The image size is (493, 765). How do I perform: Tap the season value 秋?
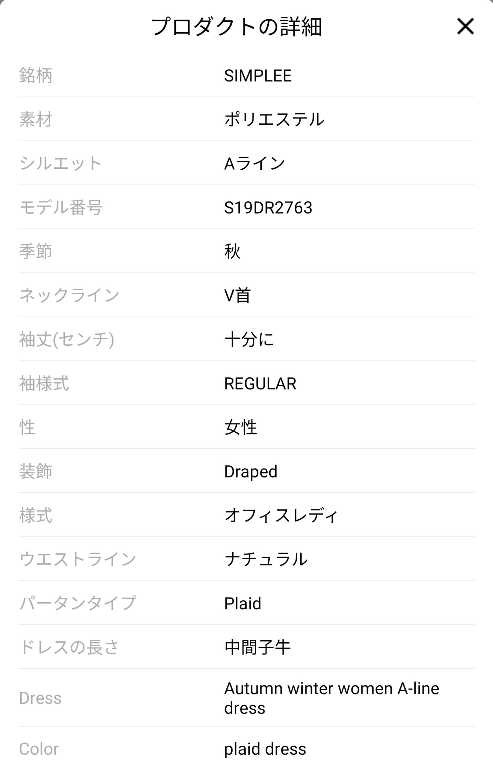pyautogui.click(x=232, y=252)
